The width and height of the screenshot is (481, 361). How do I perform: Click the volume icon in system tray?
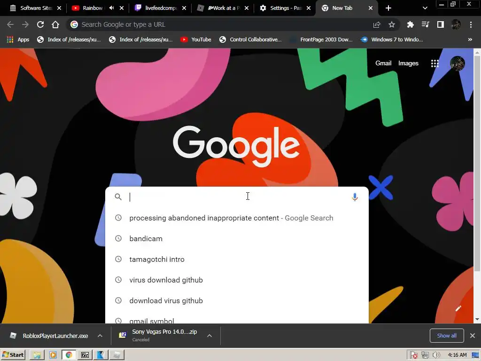tap(436, 355)
